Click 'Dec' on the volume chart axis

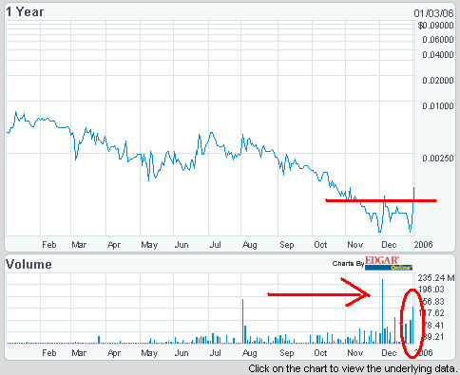tap(389, 353)
